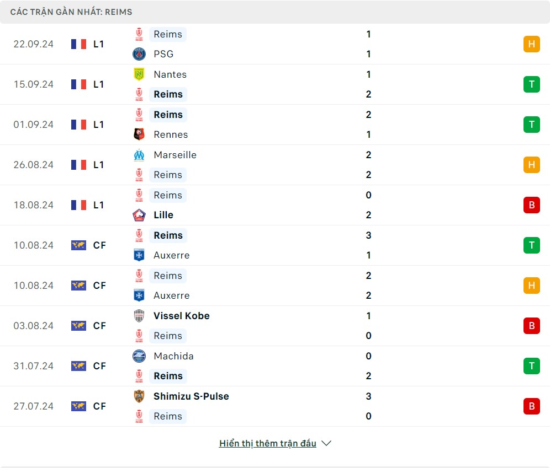Click the Rennes club logo
Image resolution: width=550 pixels, height=468 pixels.
[139, 135]
